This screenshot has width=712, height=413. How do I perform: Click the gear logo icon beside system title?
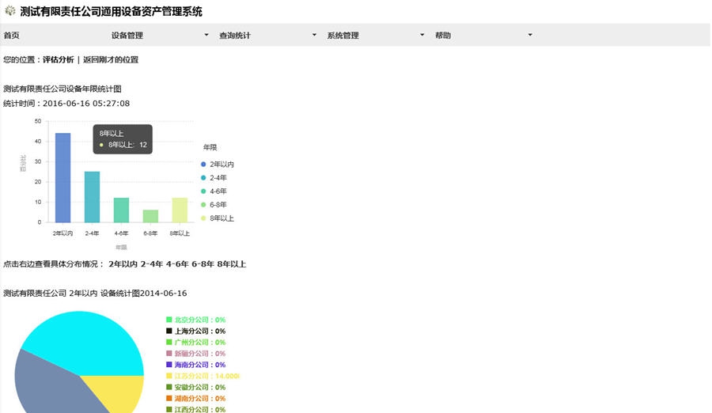click(10, 10)
